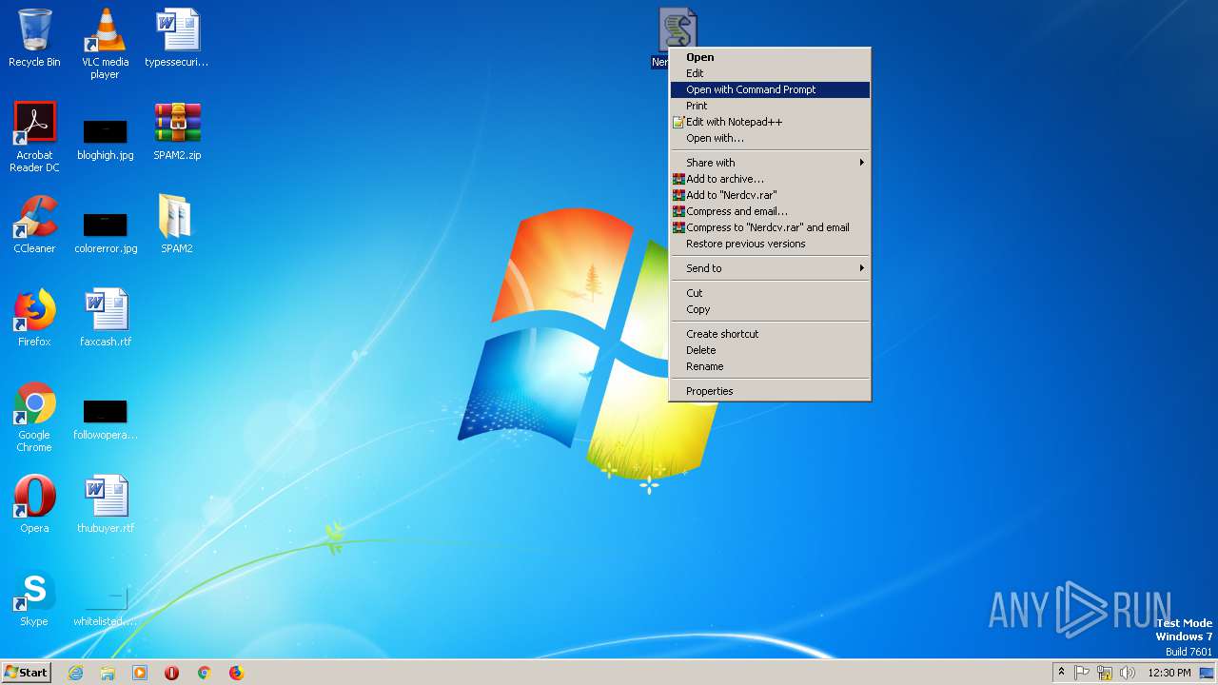Open Action Center flag tray icon

tap(1082, 673)
